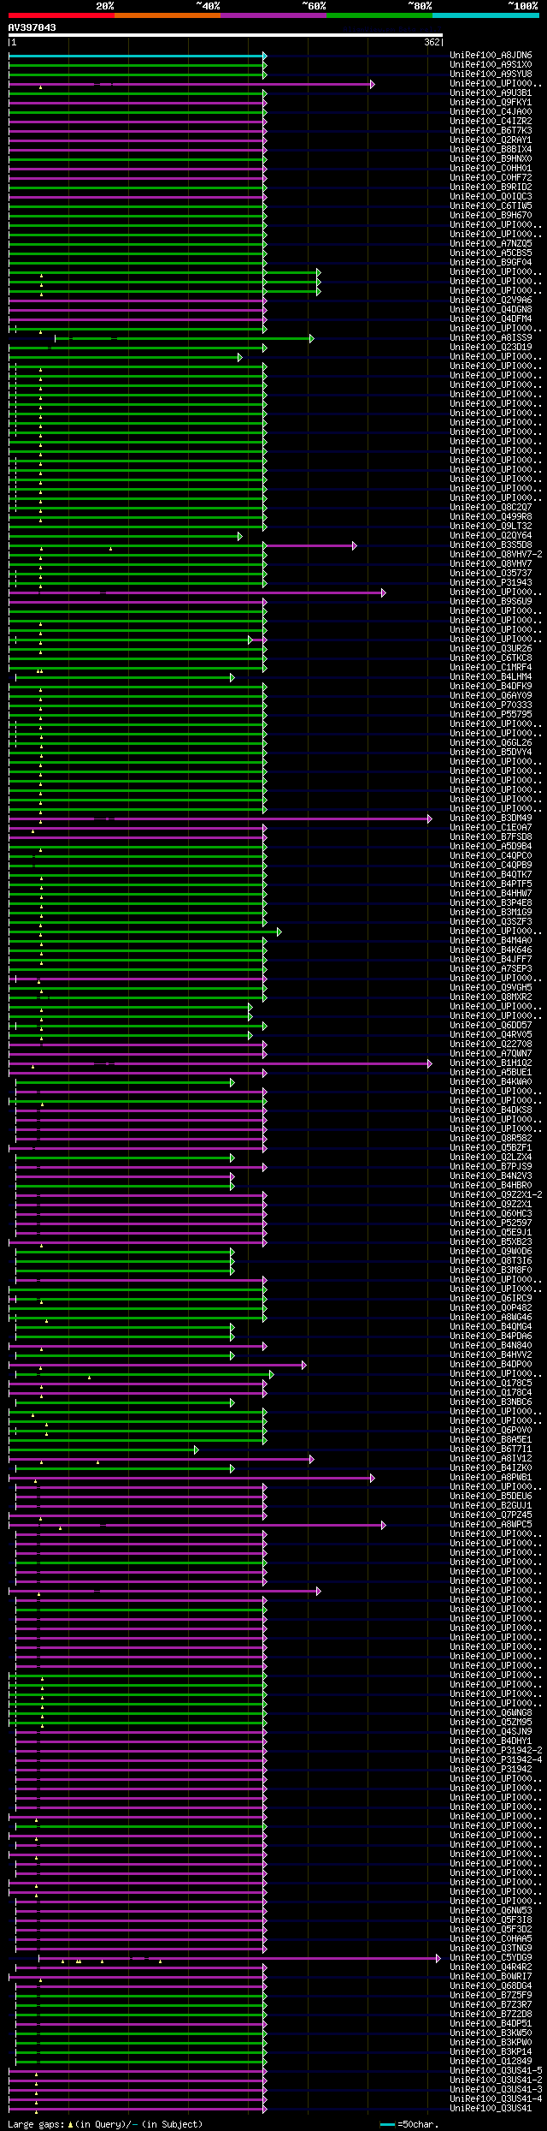Select hit UniRef100_C1E0A7
This screenshot has width=547, height=2131.
tap(491, 828)
